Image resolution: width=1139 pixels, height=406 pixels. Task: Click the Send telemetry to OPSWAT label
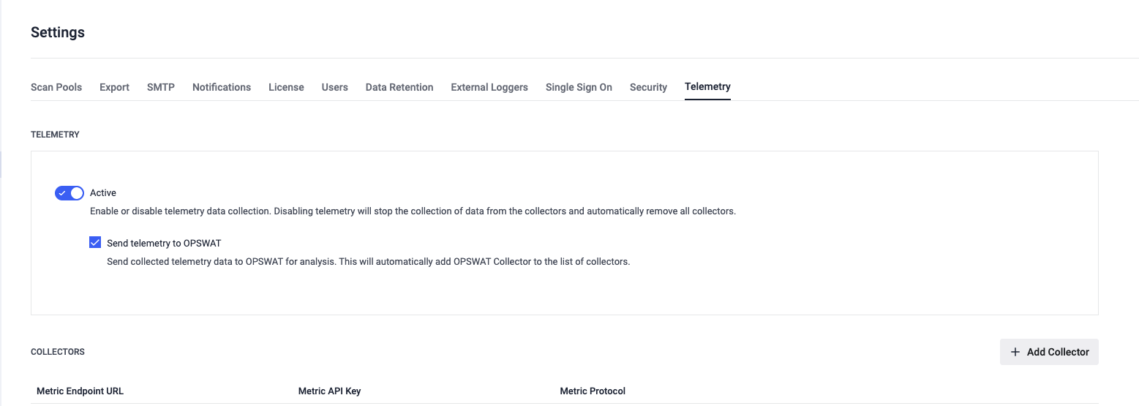click(x=164, y=243)
